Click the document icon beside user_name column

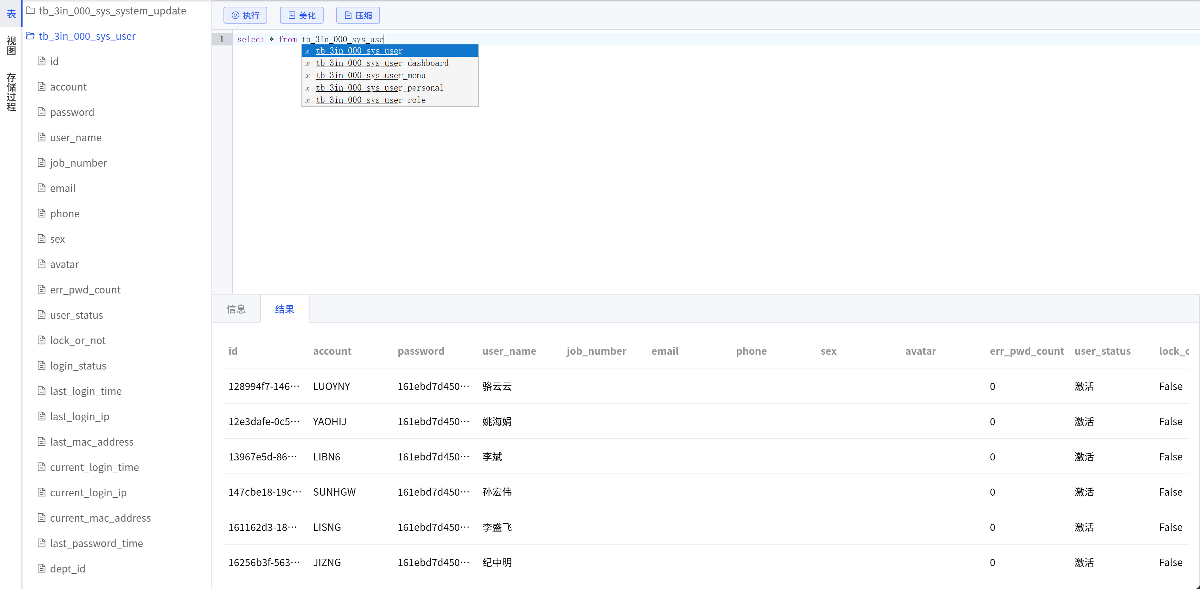(42, 137)
